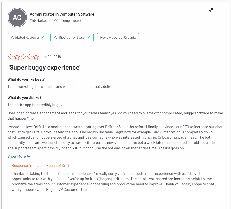Click the Verified Current User green checkmark
Viewport: 231px width, 209px height.
(x=89, y=37)
